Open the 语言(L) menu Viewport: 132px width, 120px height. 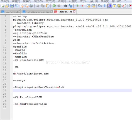(x=62, y=1)
